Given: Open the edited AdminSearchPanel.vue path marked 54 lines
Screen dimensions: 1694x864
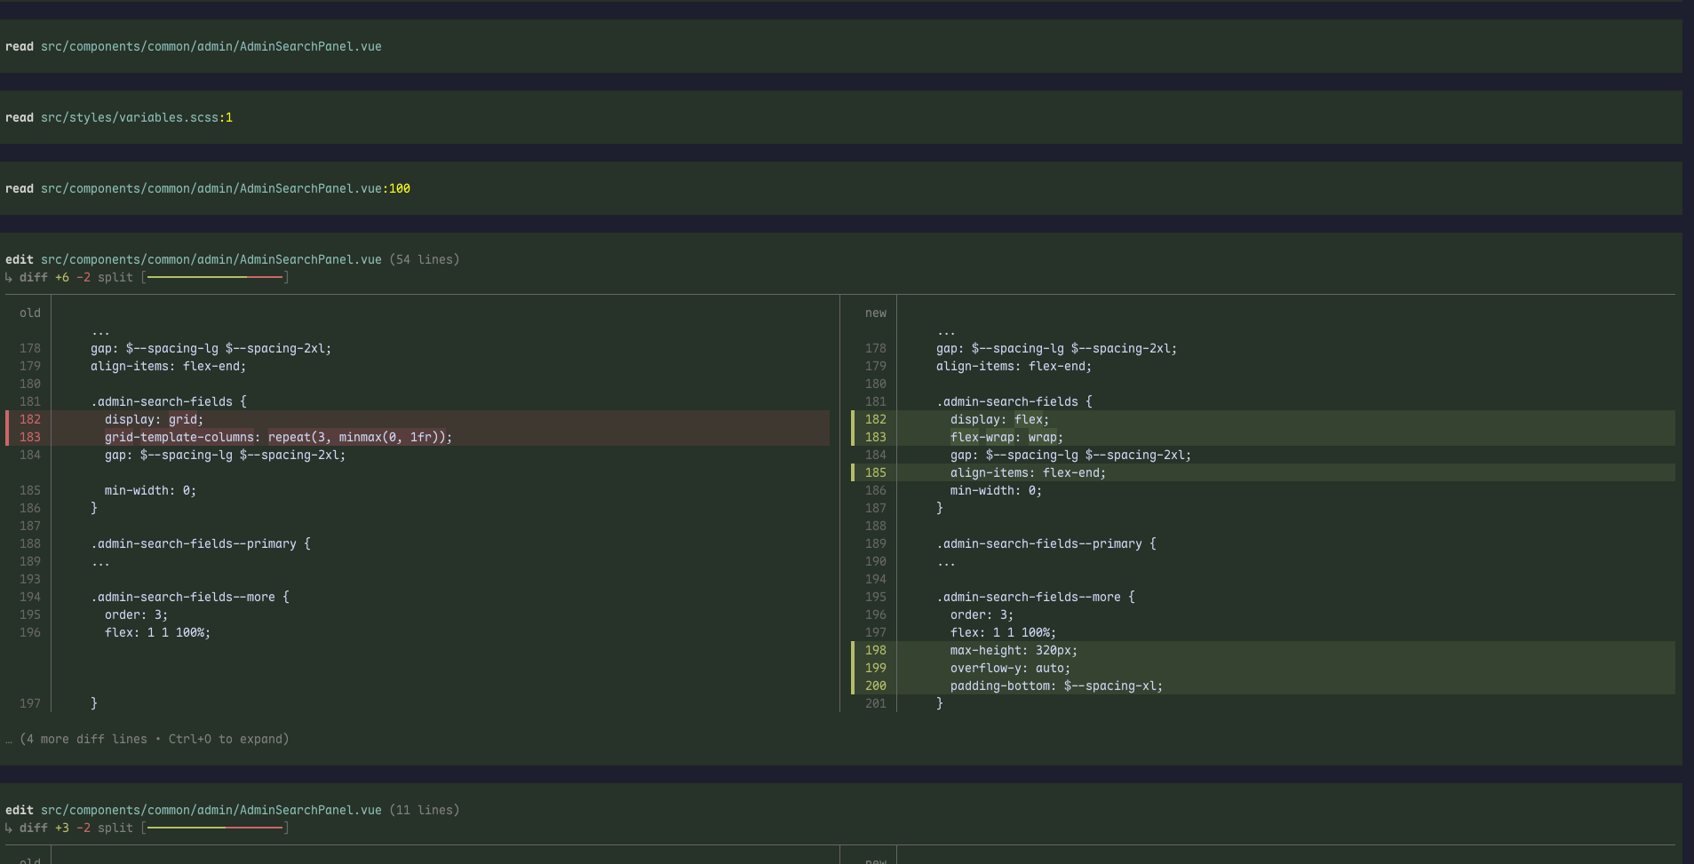Looking at the screenshot, I should click(211, 259).
